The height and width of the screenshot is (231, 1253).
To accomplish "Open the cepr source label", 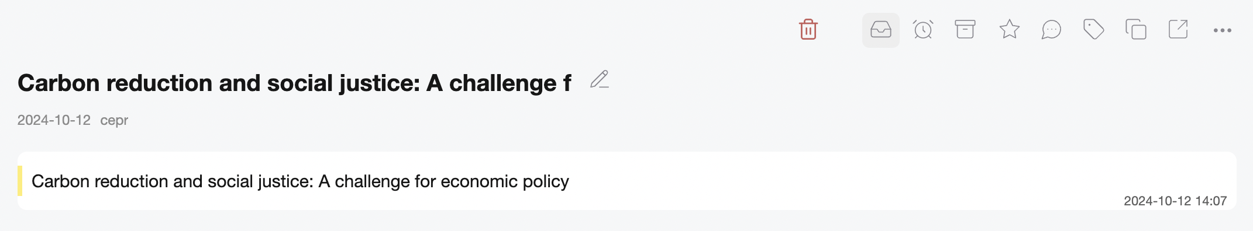I will [114, 121].
